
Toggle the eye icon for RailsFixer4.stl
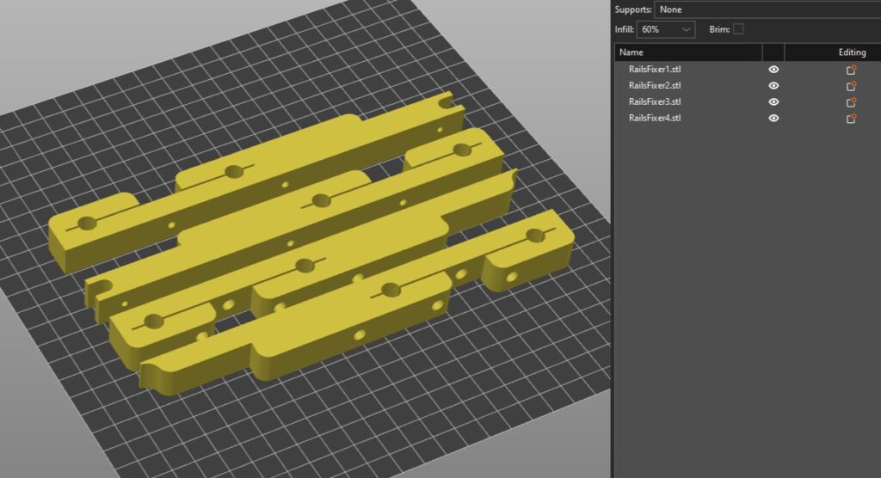[x=773, y=119]
